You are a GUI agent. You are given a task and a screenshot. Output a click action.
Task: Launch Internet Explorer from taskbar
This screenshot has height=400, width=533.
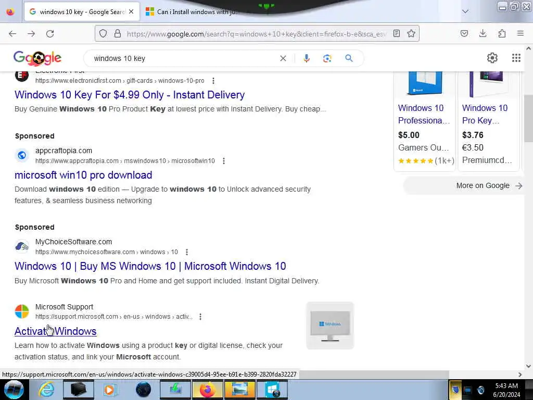click(46, 390)
